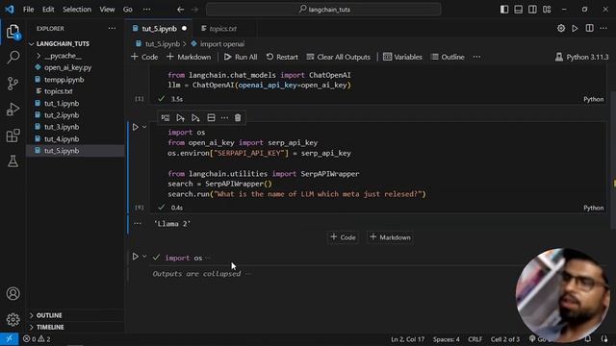
Task: Split the cell using cell toolbar icon
Action: [x=211, y=117]
